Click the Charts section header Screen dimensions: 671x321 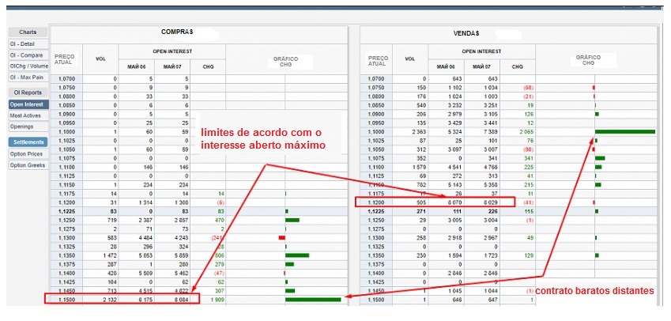click(x=28, y=32)
